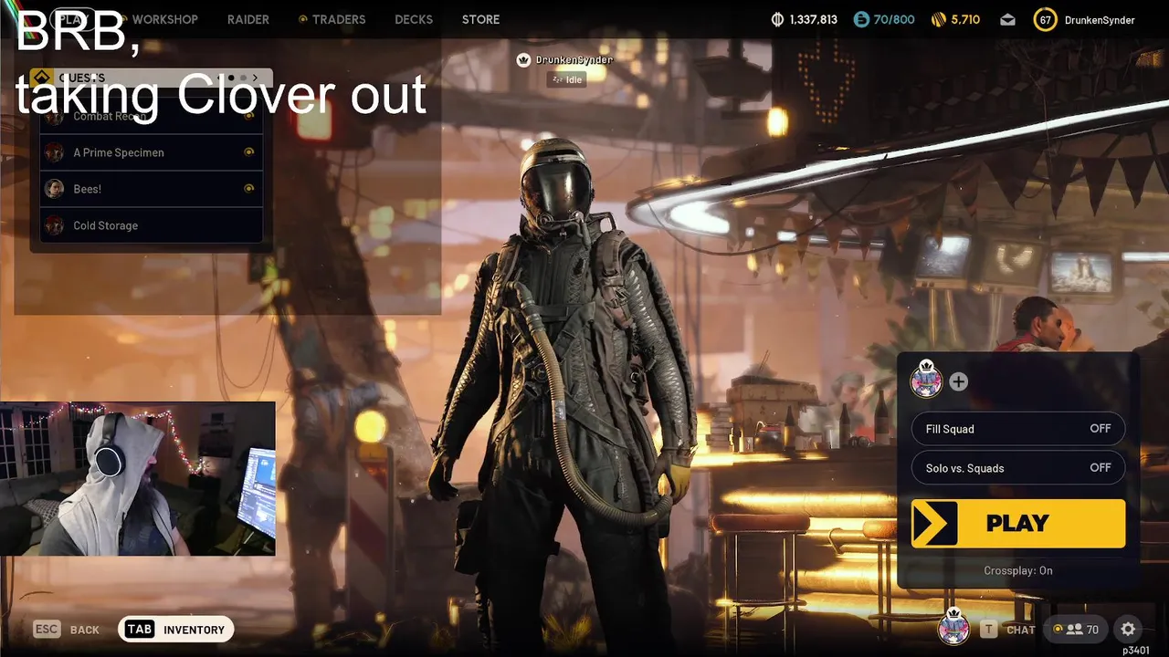
Task: Select the Bees! quest row
Action: coord(152,189)
